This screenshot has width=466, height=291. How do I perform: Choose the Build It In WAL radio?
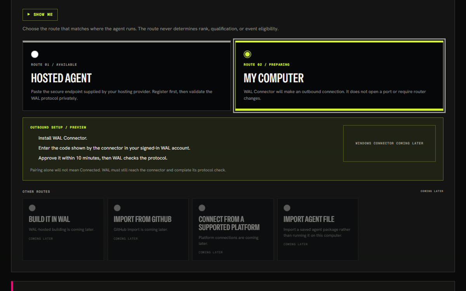coord(32,208)
